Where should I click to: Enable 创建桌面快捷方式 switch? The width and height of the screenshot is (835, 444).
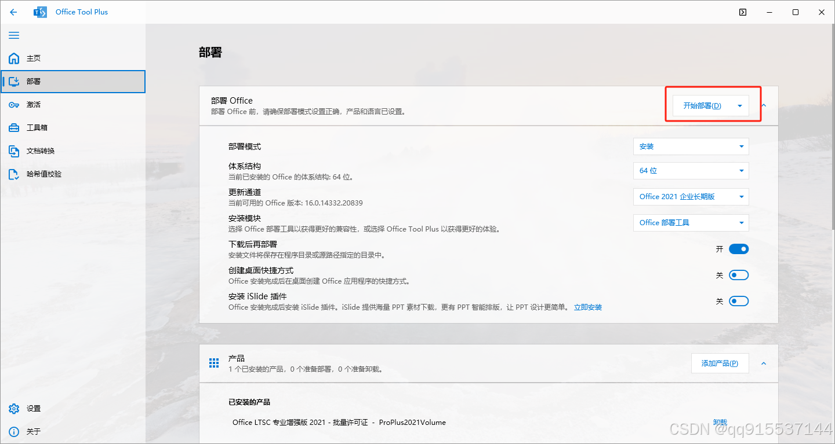[739, 275]
